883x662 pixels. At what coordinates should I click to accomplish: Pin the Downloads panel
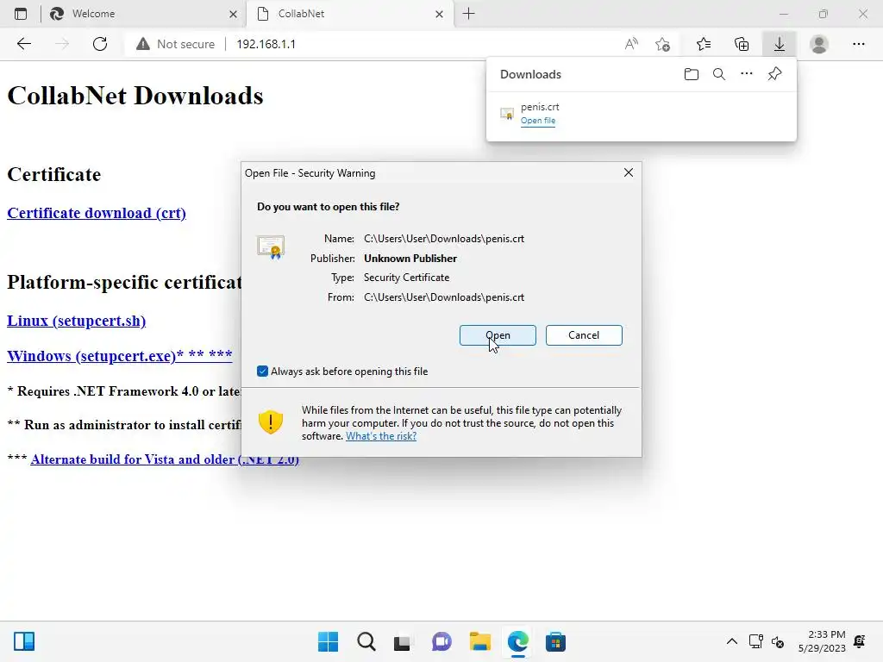(x=775, y=74)
